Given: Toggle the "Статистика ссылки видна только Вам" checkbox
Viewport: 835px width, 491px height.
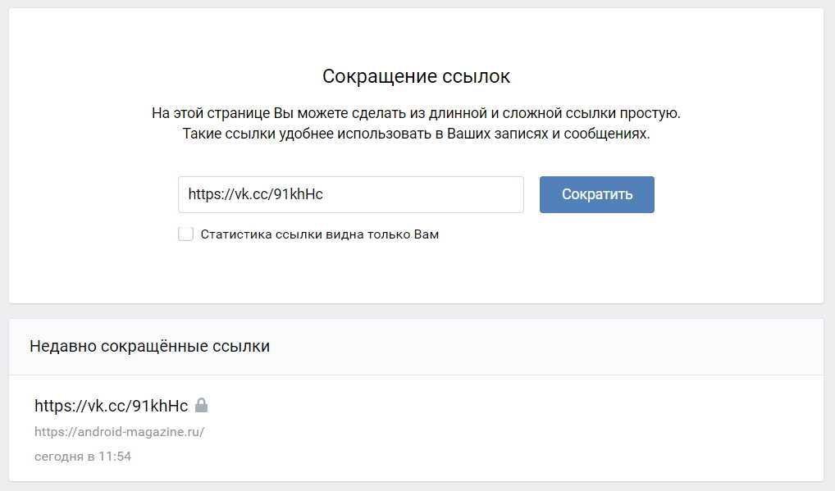Looking at the screenshot, I should point(186,234).
